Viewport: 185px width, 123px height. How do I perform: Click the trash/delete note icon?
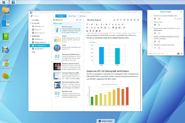[135, 20]
